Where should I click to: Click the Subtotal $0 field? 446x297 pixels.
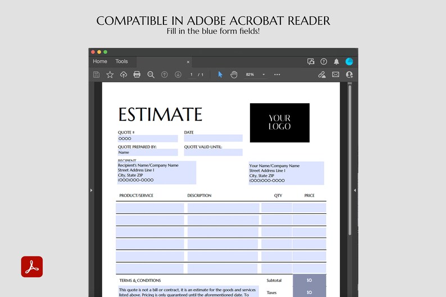pos(310,280)
